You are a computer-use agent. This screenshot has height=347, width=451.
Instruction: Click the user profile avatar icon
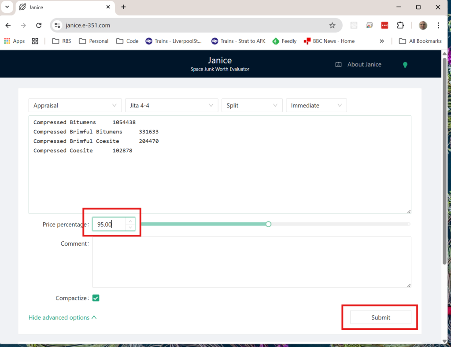coord(423,26)
